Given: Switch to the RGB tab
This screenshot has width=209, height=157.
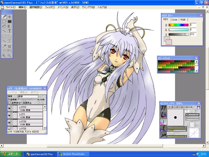Looking at the screenshot, I should point(183,19).
